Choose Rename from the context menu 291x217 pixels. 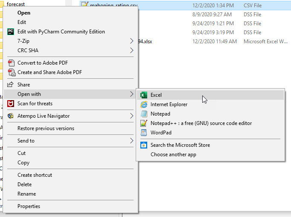(x=70, y=194)
